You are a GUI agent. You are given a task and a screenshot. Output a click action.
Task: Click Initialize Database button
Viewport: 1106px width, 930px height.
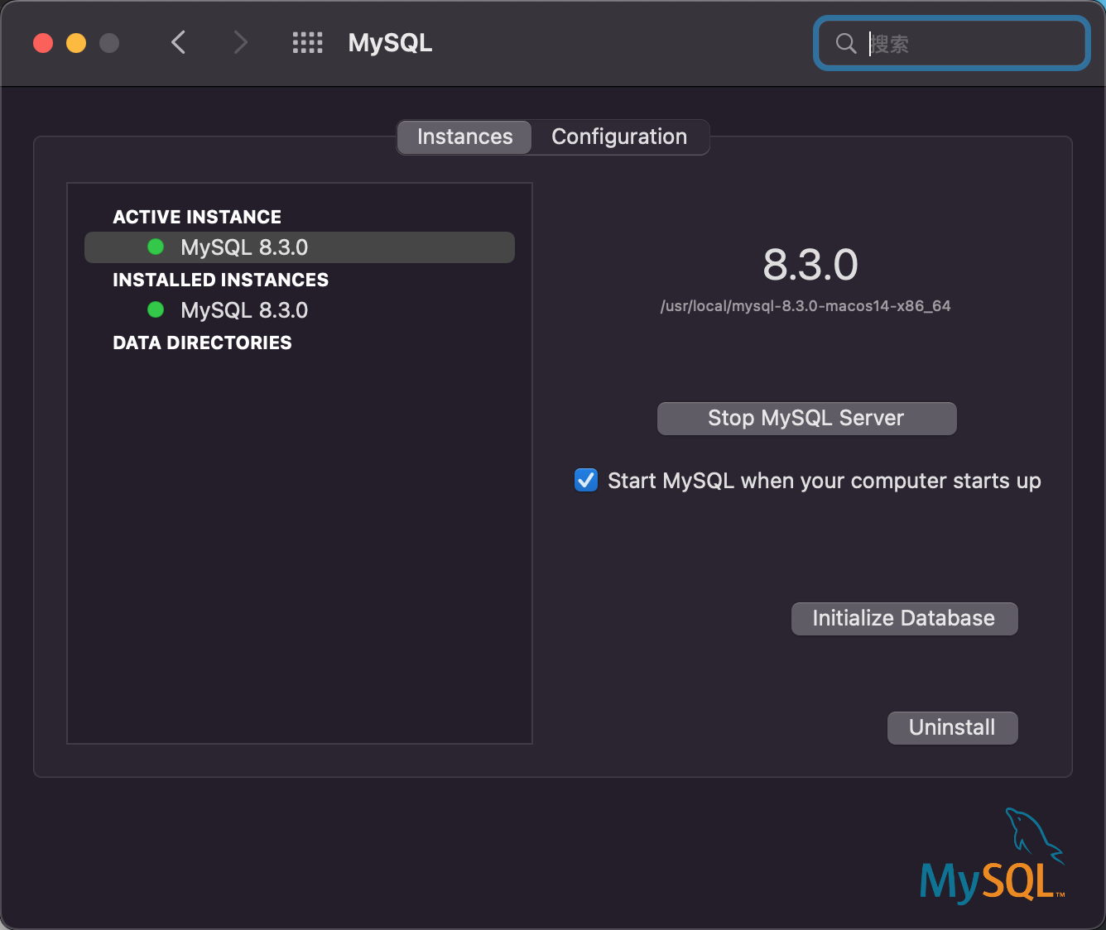coord(904,618)
